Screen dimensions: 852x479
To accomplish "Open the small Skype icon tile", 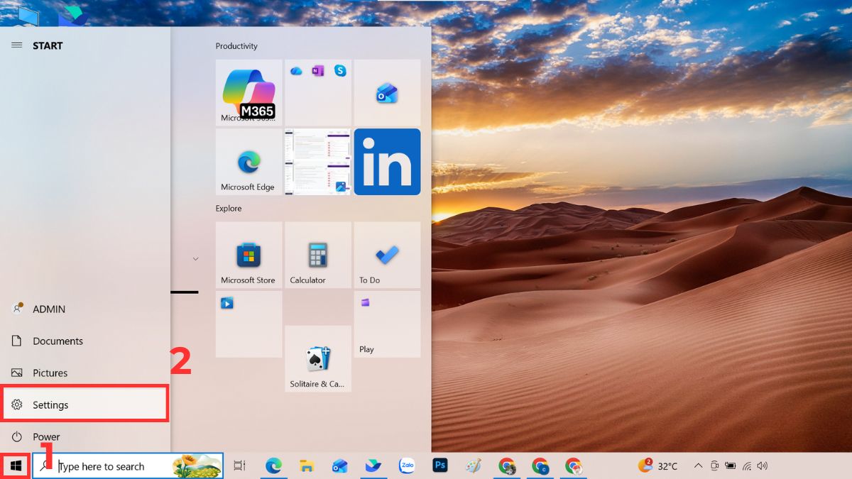I will point(340,70).
